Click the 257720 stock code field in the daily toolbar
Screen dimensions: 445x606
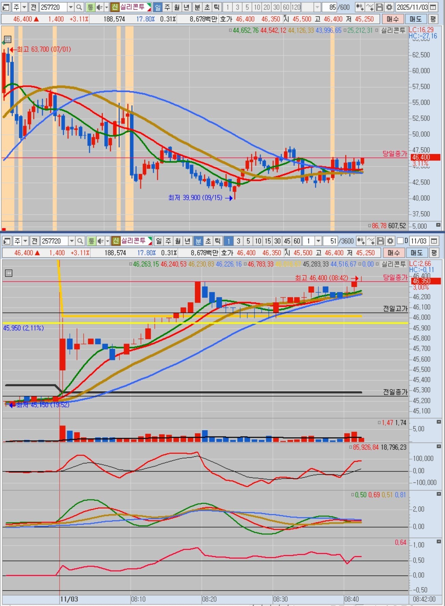[x=53, y=7]
